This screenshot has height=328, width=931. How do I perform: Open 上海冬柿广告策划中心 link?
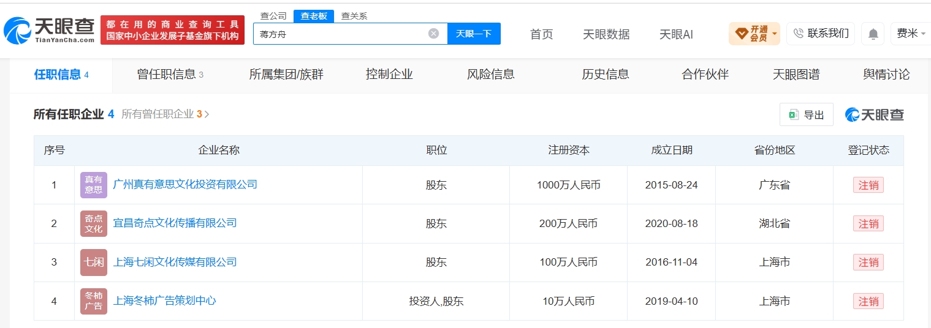[x=165, y=300]
